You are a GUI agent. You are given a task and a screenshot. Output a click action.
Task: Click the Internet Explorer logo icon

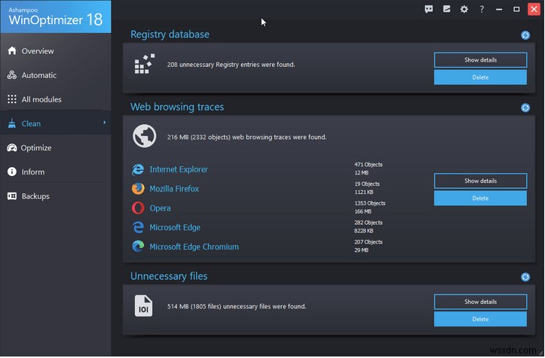click(x=138, y=169)
